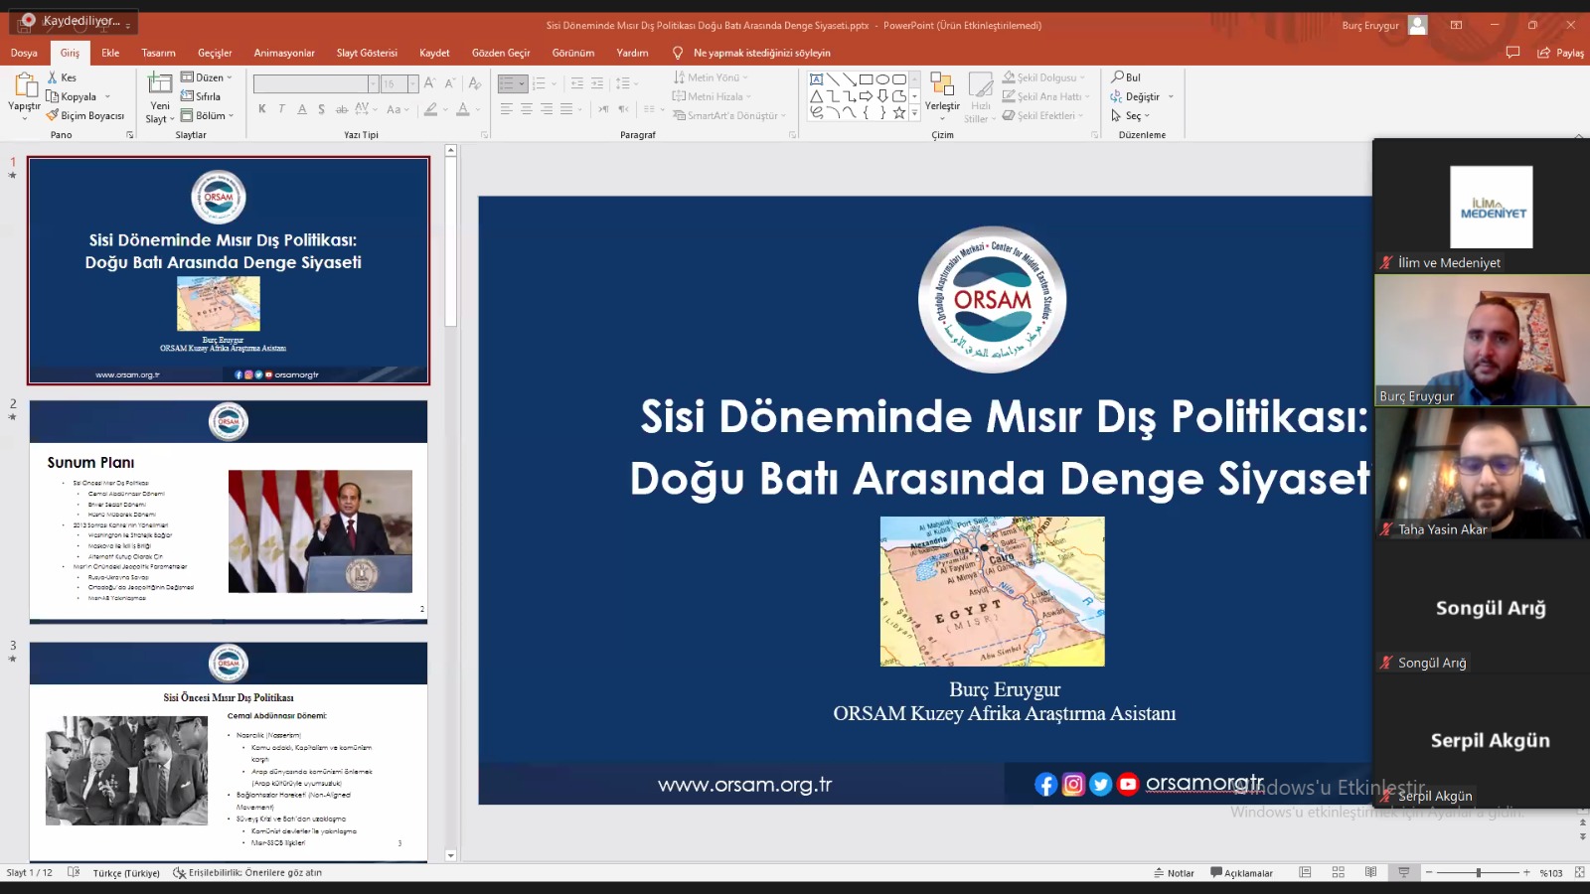Click Türkçe (Türkiye) language indicator
This screenshot has width=1590, height=894.
(126, 873)
